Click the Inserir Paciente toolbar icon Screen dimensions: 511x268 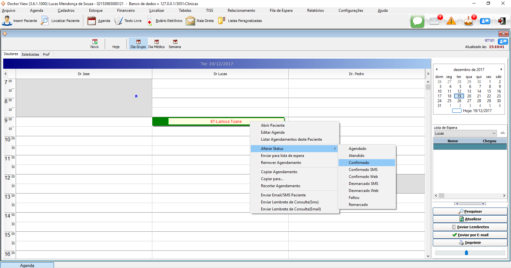[7, 21]
